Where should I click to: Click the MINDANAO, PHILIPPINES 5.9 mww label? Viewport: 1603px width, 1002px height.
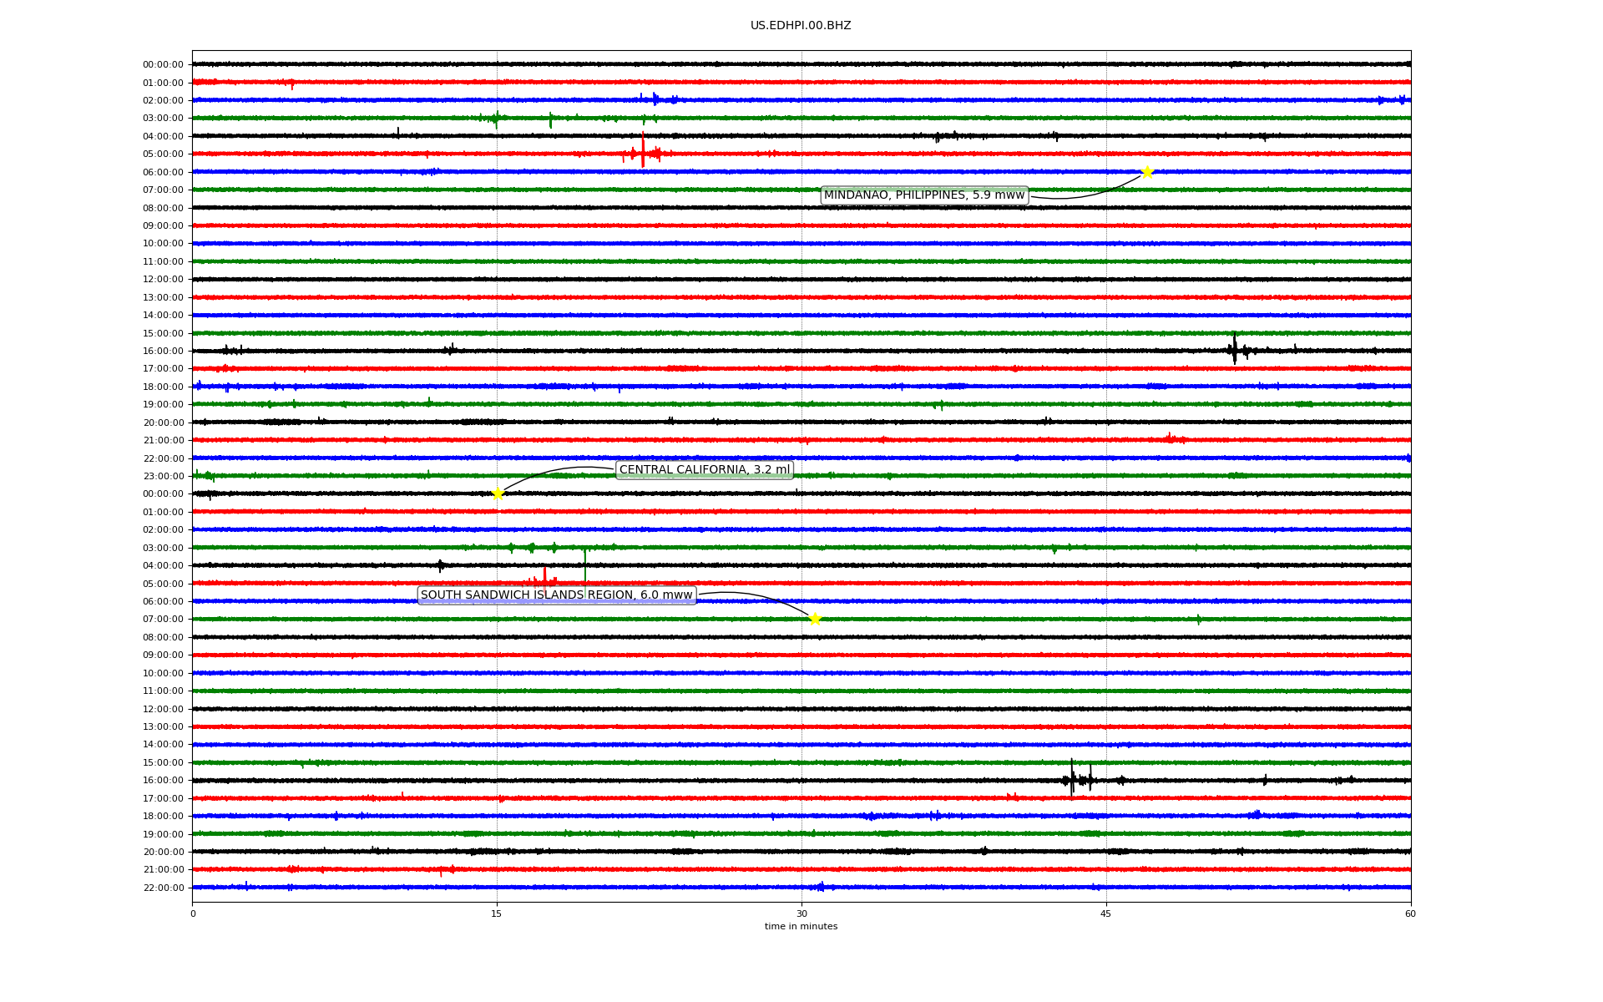pos(923,195)
